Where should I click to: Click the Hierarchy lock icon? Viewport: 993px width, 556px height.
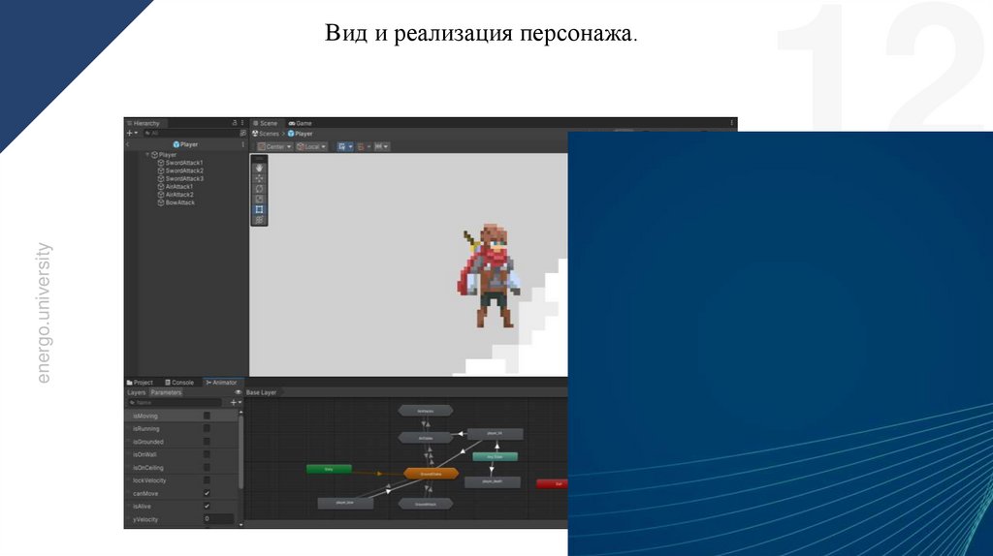[234, 123]
